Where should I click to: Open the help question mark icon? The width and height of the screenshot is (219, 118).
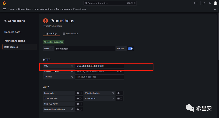204,3
